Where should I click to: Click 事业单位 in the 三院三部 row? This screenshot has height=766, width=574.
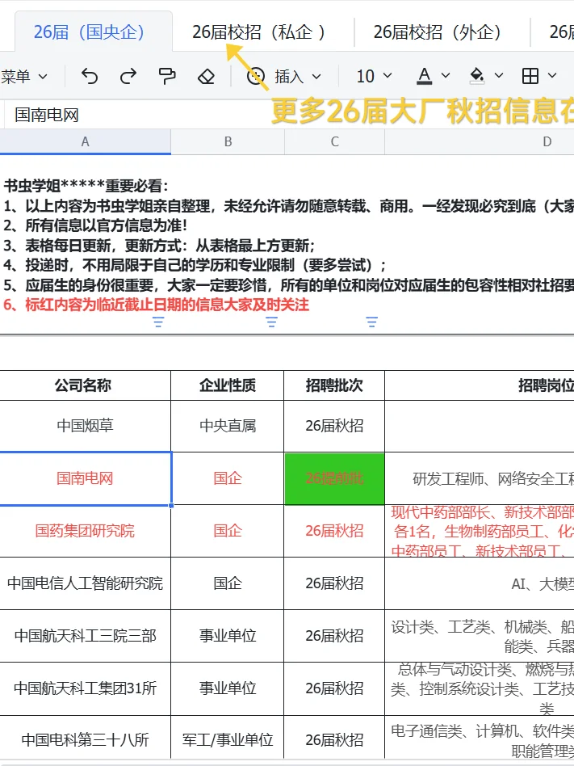(x=228, y=636)
